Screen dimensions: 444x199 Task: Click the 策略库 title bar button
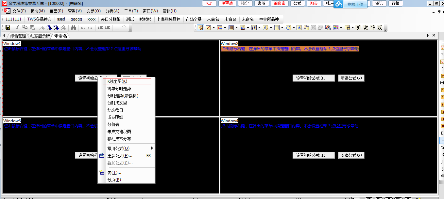pos(279,3)
